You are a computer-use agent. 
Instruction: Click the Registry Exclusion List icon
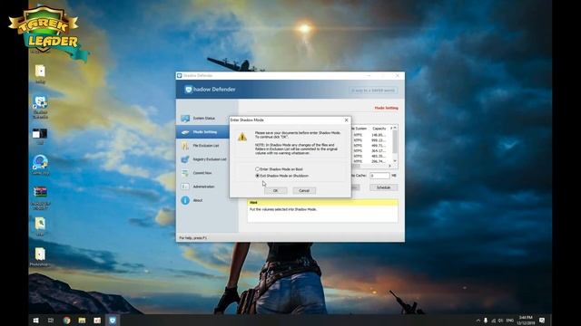click(185, 159)
